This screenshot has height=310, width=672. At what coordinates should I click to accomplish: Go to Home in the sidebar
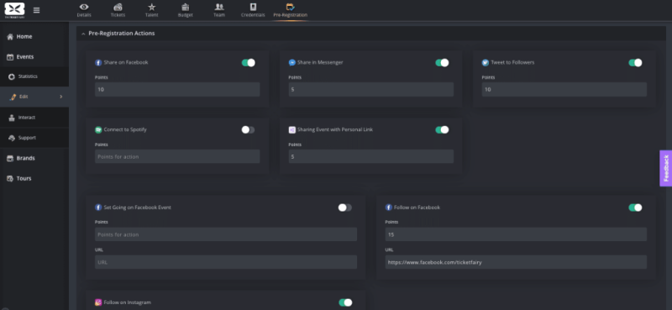[x=34, y=36]
